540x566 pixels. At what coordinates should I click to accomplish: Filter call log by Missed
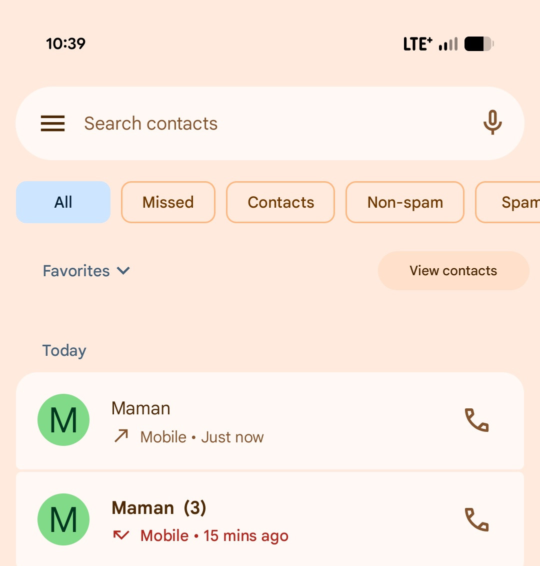[168, 202]
